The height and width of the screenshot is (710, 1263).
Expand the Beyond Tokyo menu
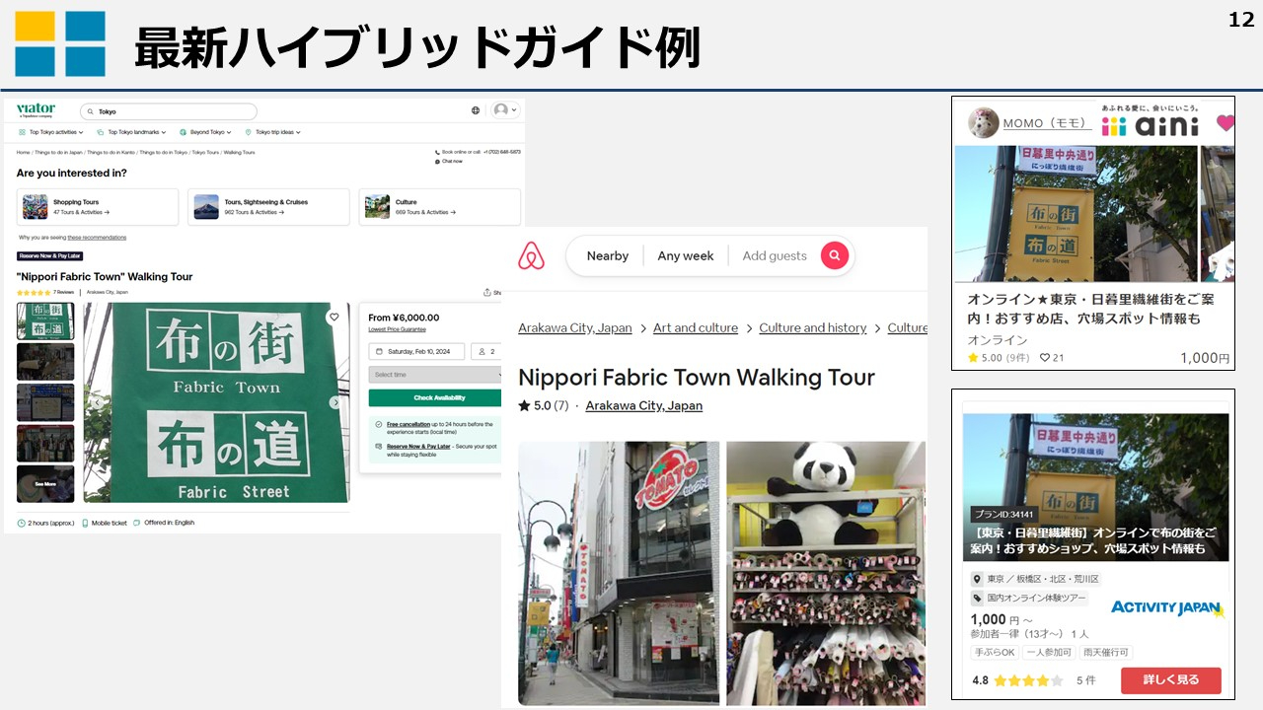pyautogui.click(x=205, y=132)
